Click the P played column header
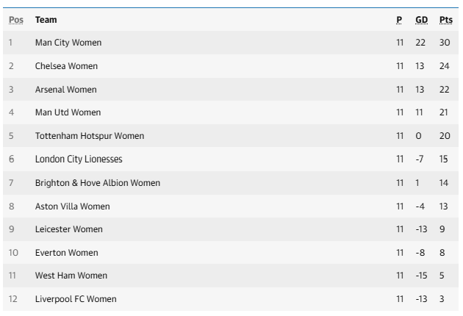Image resolution: width=463 pixels, height=316 pixels. [398, 19]
